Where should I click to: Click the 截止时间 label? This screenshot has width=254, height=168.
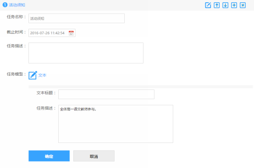coord(16,32)
